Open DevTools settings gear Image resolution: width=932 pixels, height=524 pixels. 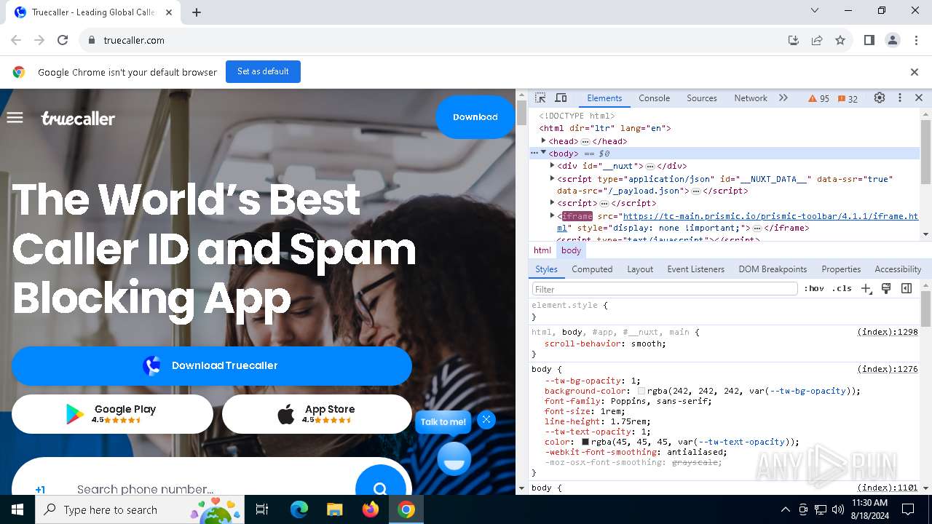click(880, 98)
